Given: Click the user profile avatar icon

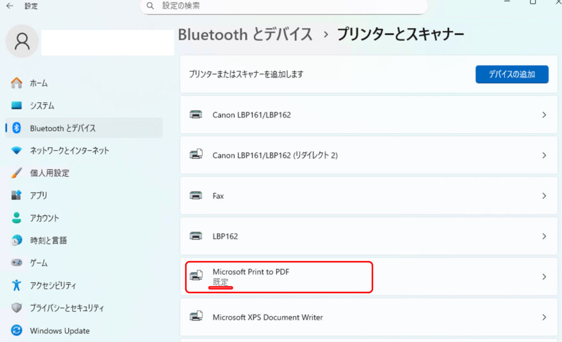Looking at the screenshot, I should coord(22,42).
